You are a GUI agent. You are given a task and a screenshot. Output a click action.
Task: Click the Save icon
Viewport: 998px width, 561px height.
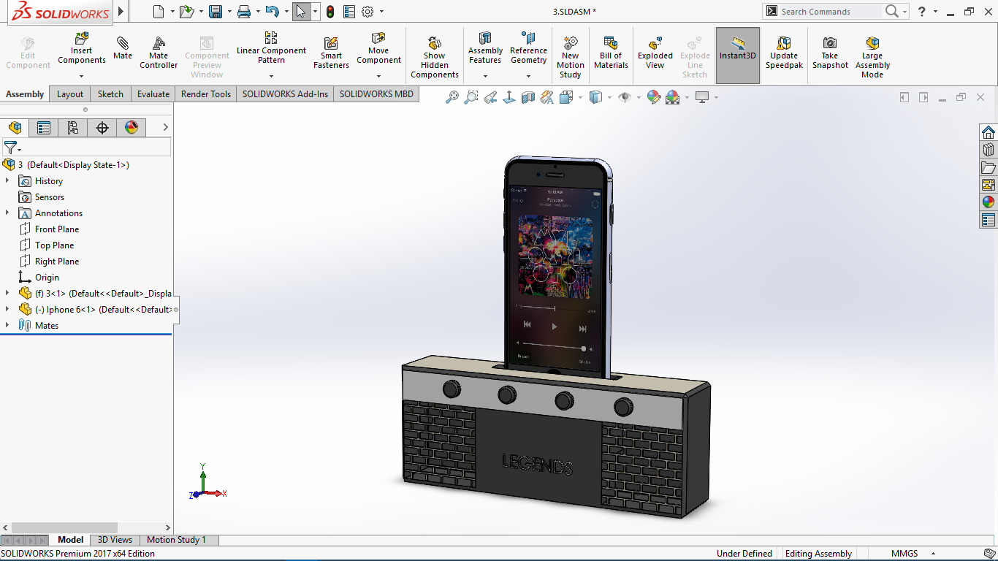[x=216, y=12]
